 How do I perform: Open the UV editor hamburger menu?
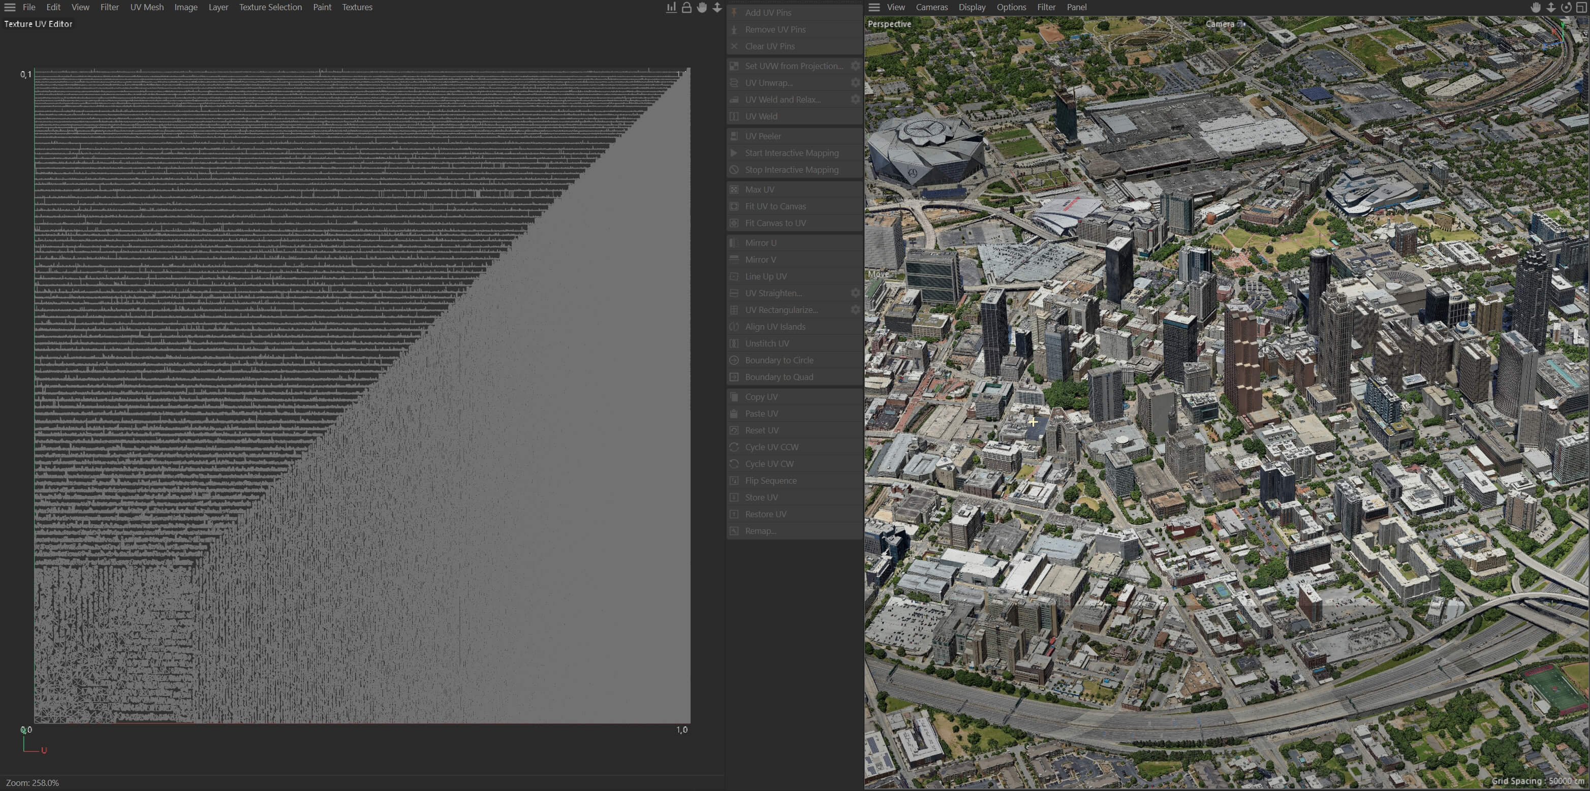coord(10,8)
